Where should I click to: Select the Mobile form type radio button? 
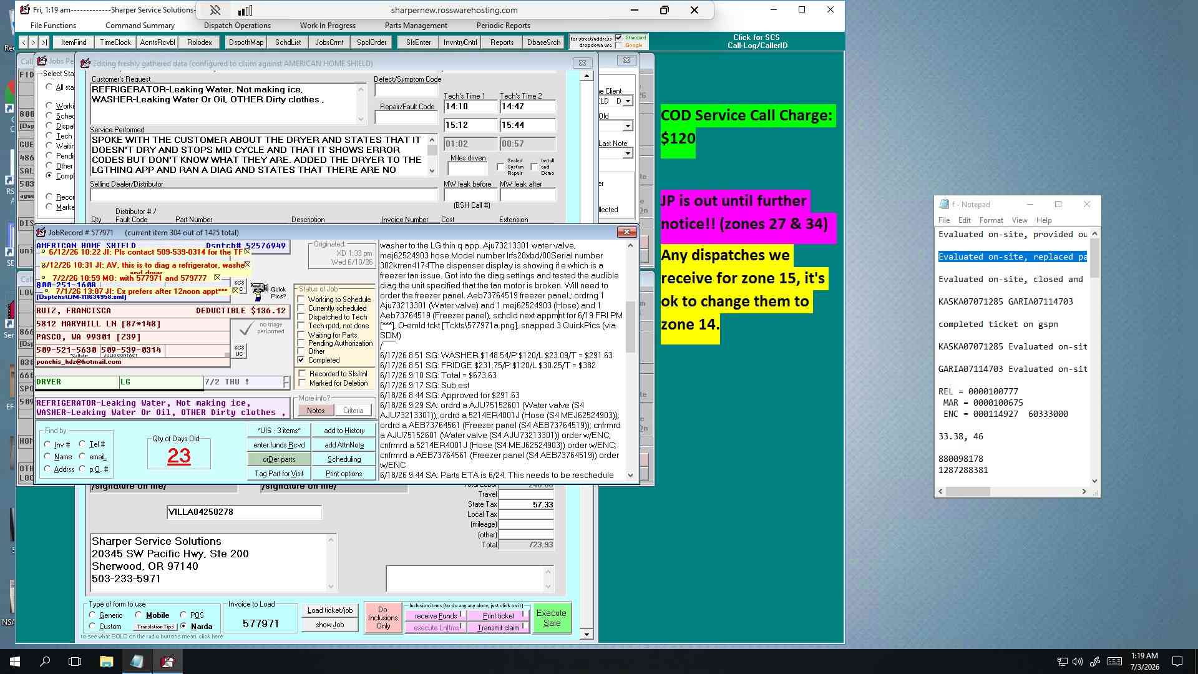[139, 615]
